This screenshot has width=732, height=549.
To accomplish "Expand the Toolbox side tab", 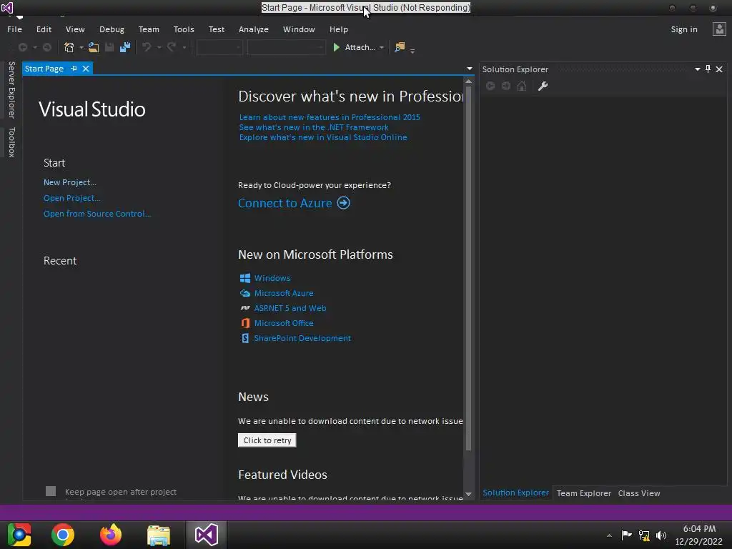I will coord(11,142).
